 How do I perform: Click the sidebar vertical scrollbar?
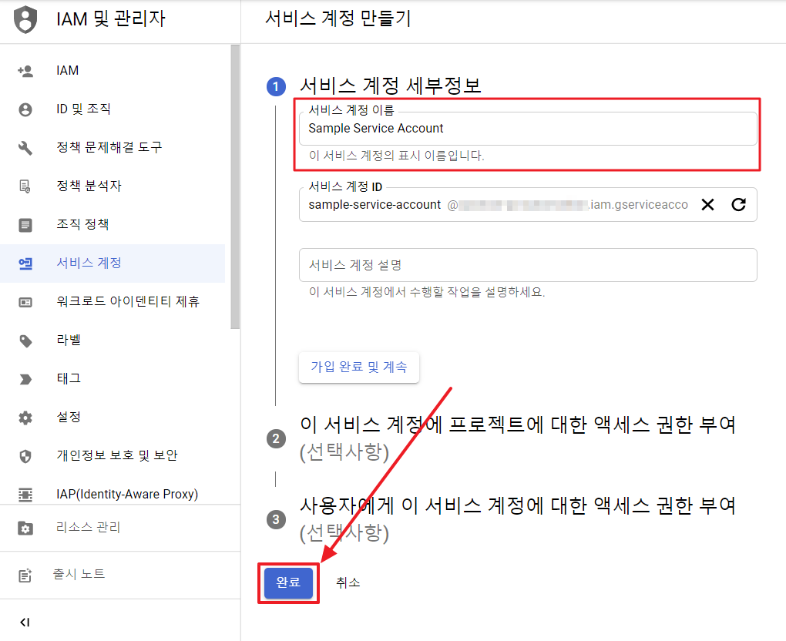pos(235,185)
